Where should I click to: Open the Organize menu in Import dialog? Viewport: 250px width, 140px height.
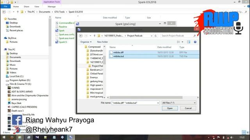pyautogui.click(x=86, y=42)
